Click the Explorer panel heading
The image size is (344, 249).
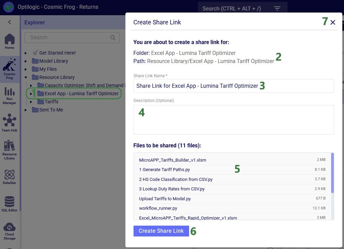pos(35,22)
